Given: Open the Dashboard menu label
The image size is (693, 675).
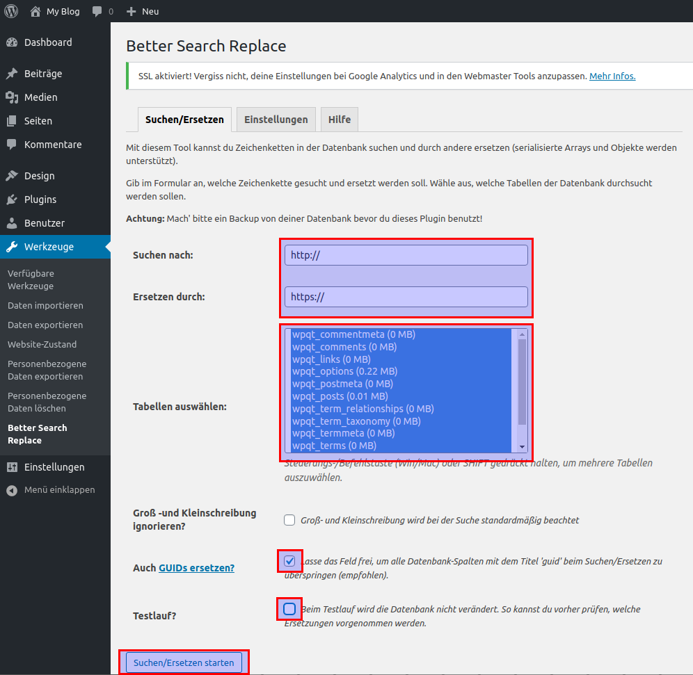Looking at the screenshot, I should click(48, 42).
